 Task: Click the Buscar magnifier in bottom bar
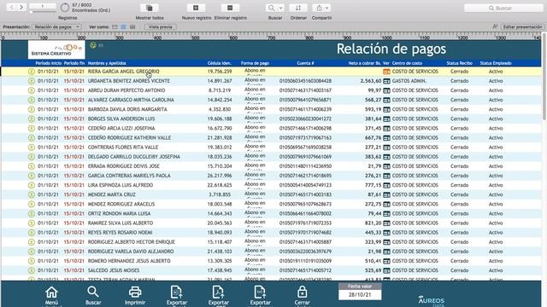[x=93, y=292]
